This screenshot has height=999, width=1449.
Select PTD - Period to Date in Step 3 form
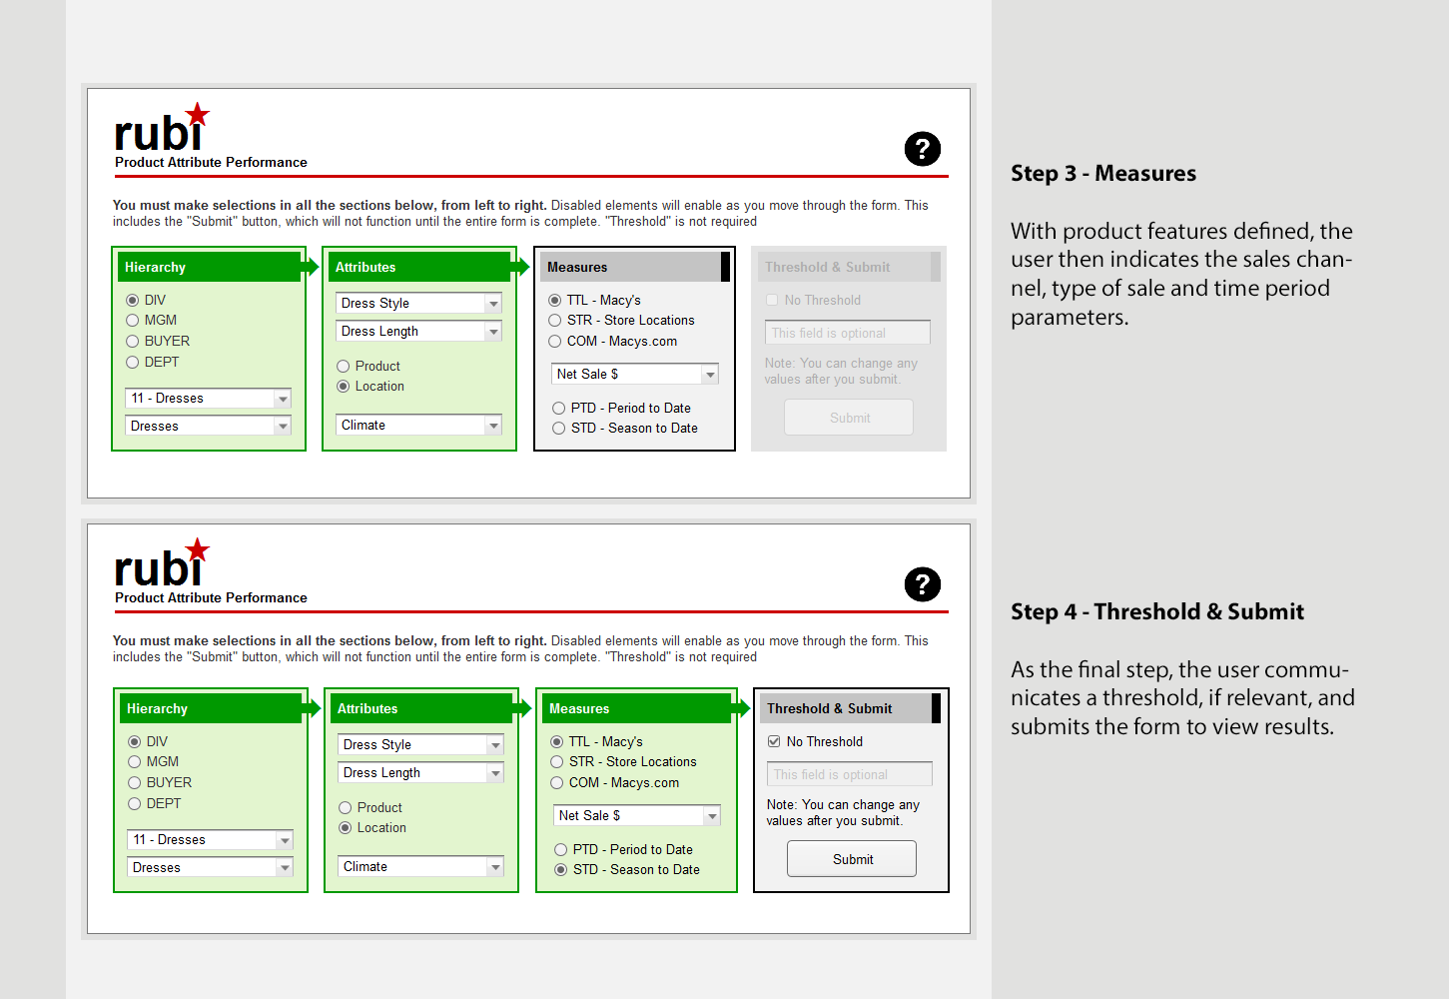pos(559,408)
